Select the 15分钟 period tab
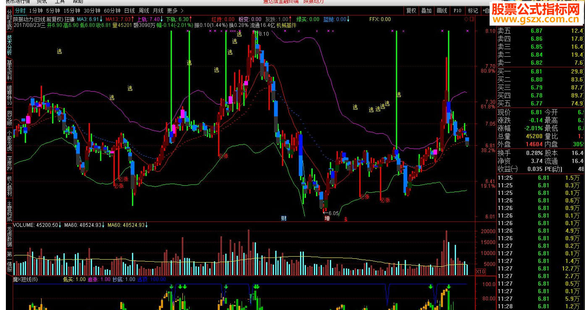The height and width of the screenshot is (310, 585). (x=72, y=11)
